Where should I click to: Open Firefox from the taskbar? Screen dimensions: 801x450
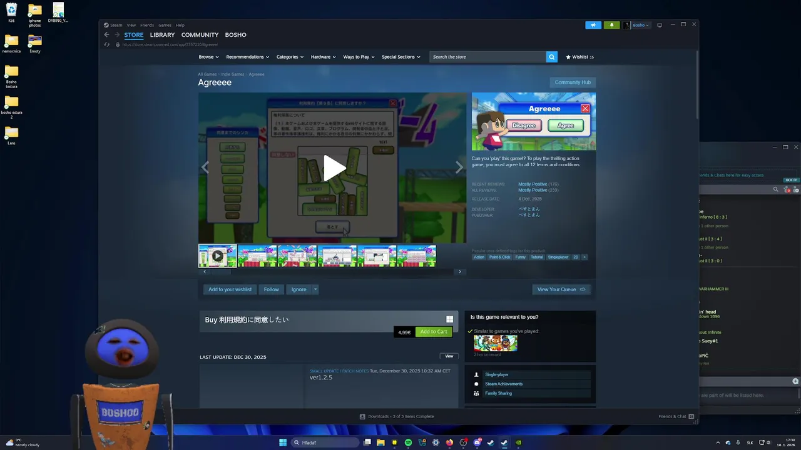[x=449, y=442]
